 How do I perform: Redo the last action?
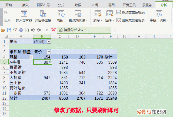pos(39,30)
